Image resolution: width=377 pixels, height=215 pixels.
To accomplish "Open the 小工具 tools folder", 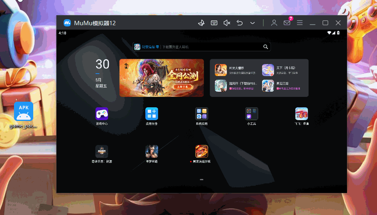I will coord(251,114).
